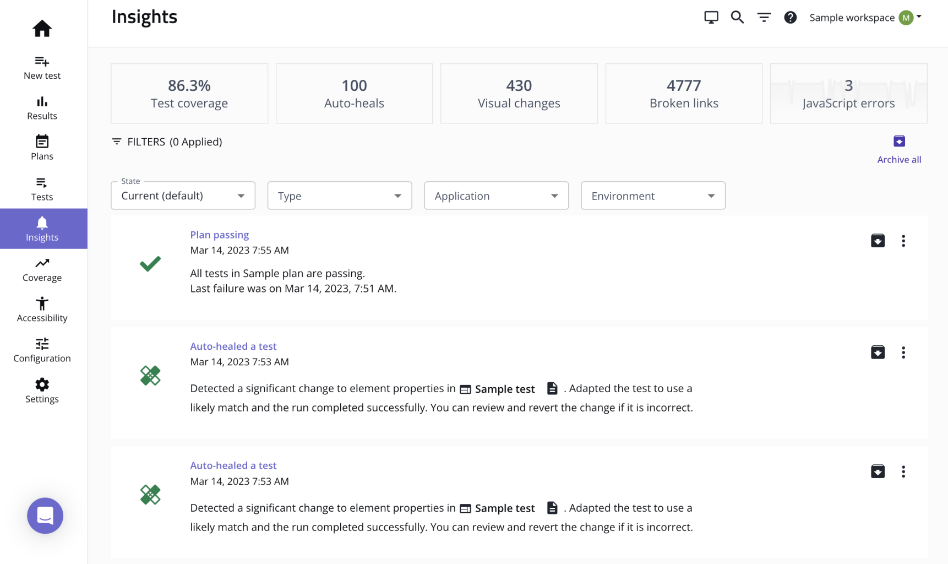Archive the first Auto-healed a test insight
This screenshot has width=948, height=564.
(x=878, y=352)
